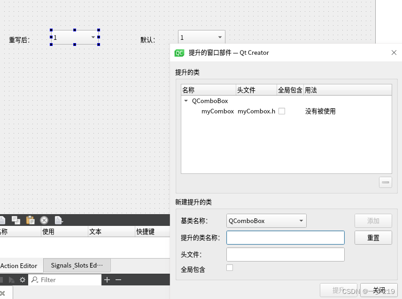Open the selected 重写后 combo box dropdown
The width and height of the screenshot is (402, 299).
click(x=93, y=37)
